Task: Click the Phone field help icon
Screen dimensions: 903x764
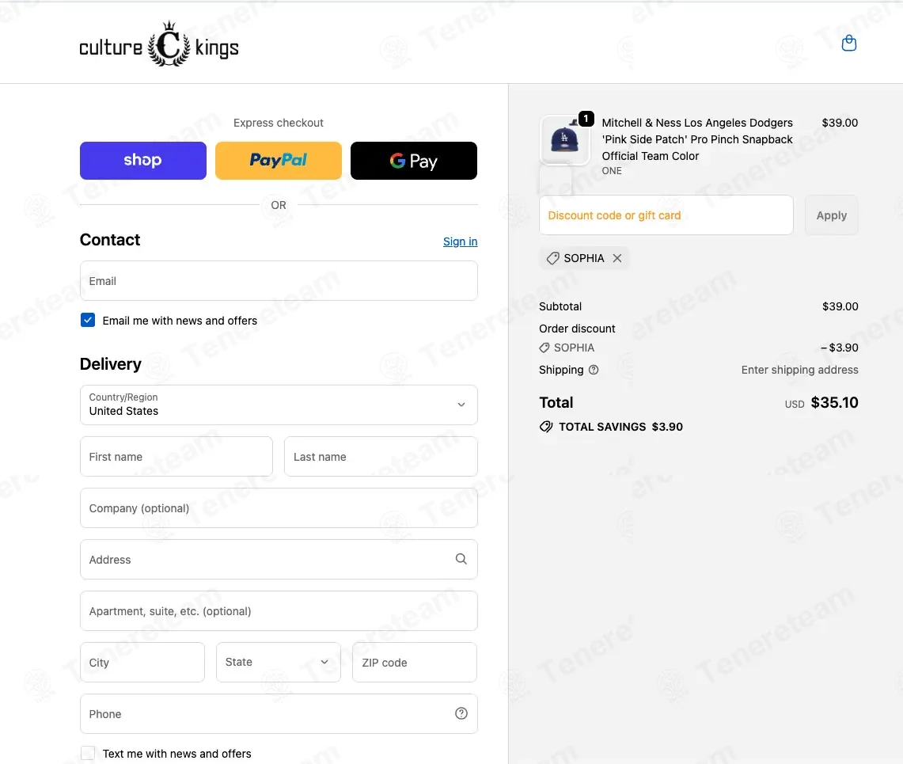Action: coord(461,713)
